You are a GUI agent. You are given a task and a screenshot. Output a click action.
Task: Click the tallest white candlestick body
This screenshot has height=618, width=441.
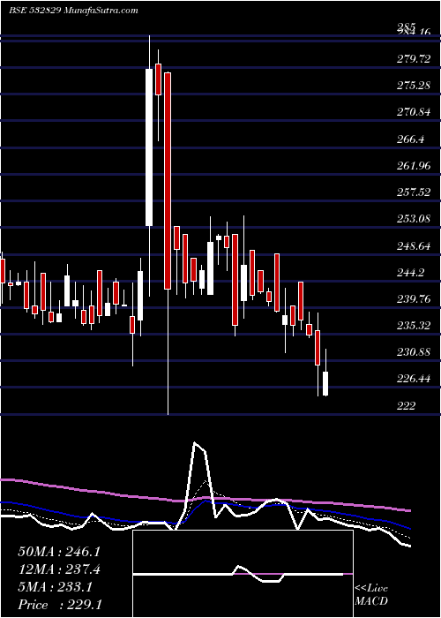pos(149,147)
